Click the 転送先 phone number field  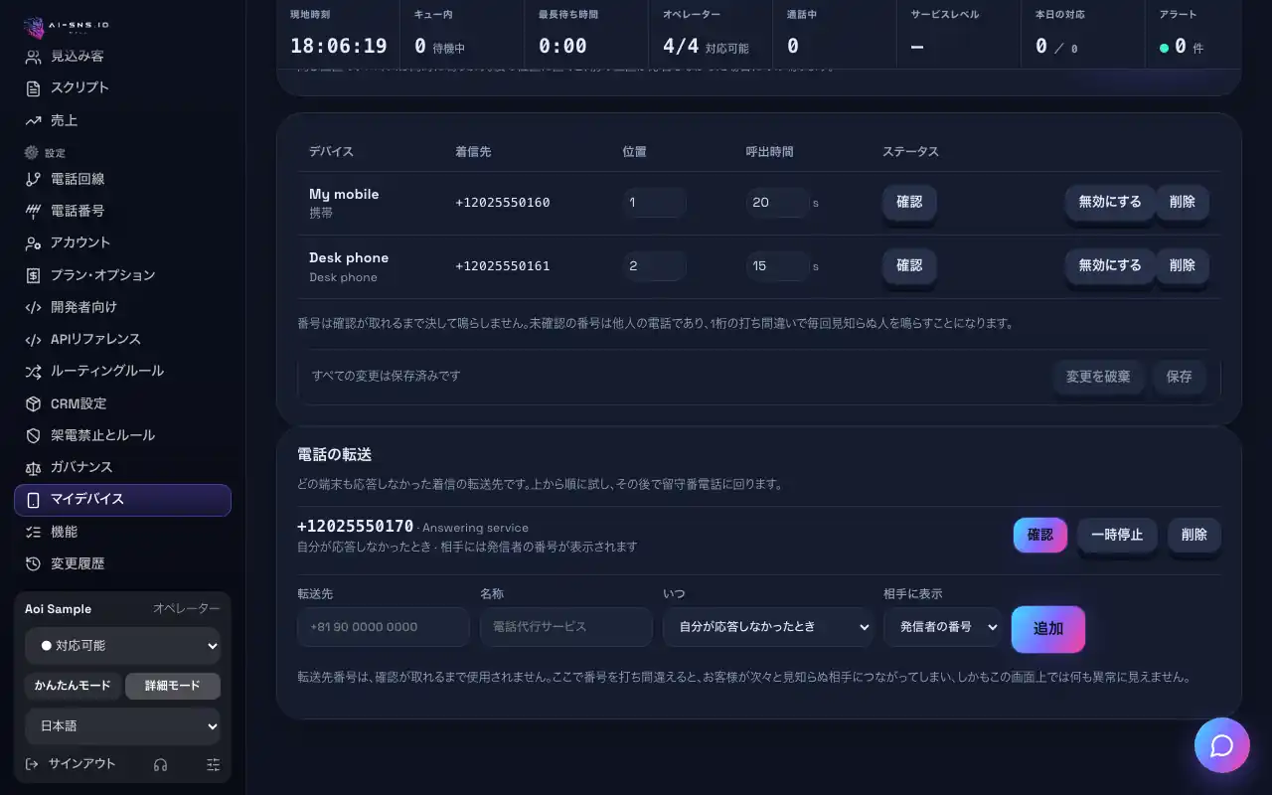384,627
